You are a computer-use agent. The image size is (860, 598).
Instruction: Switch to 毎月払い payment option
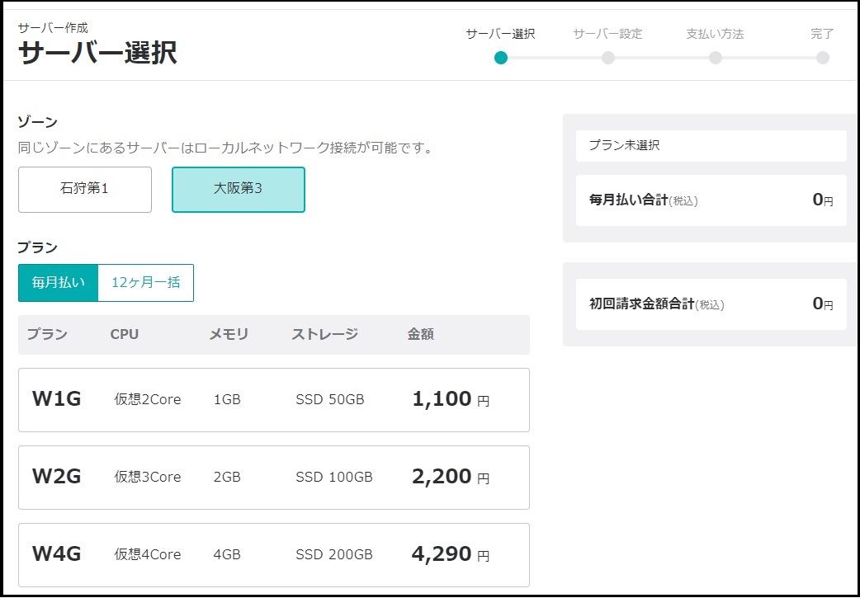58,283
